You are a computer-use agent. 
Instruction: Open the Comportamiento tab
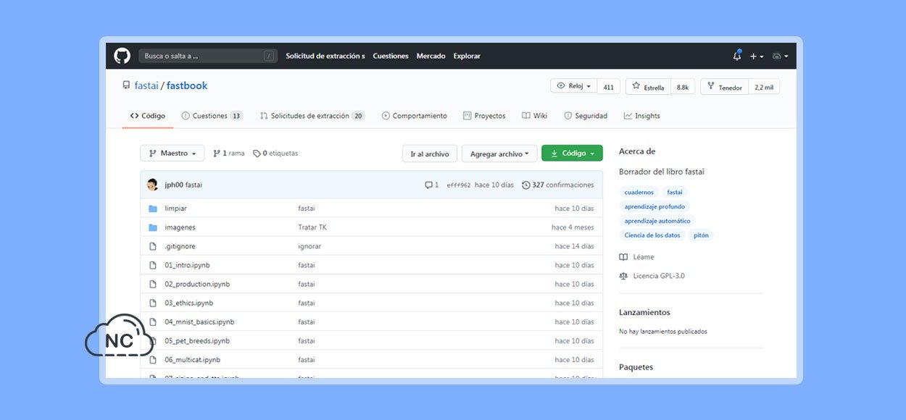[415, 116]
